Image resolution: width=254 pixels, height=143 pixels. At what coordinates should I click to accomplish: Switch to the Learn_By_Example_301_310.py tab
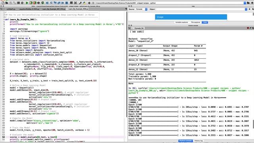click(54, 9)
